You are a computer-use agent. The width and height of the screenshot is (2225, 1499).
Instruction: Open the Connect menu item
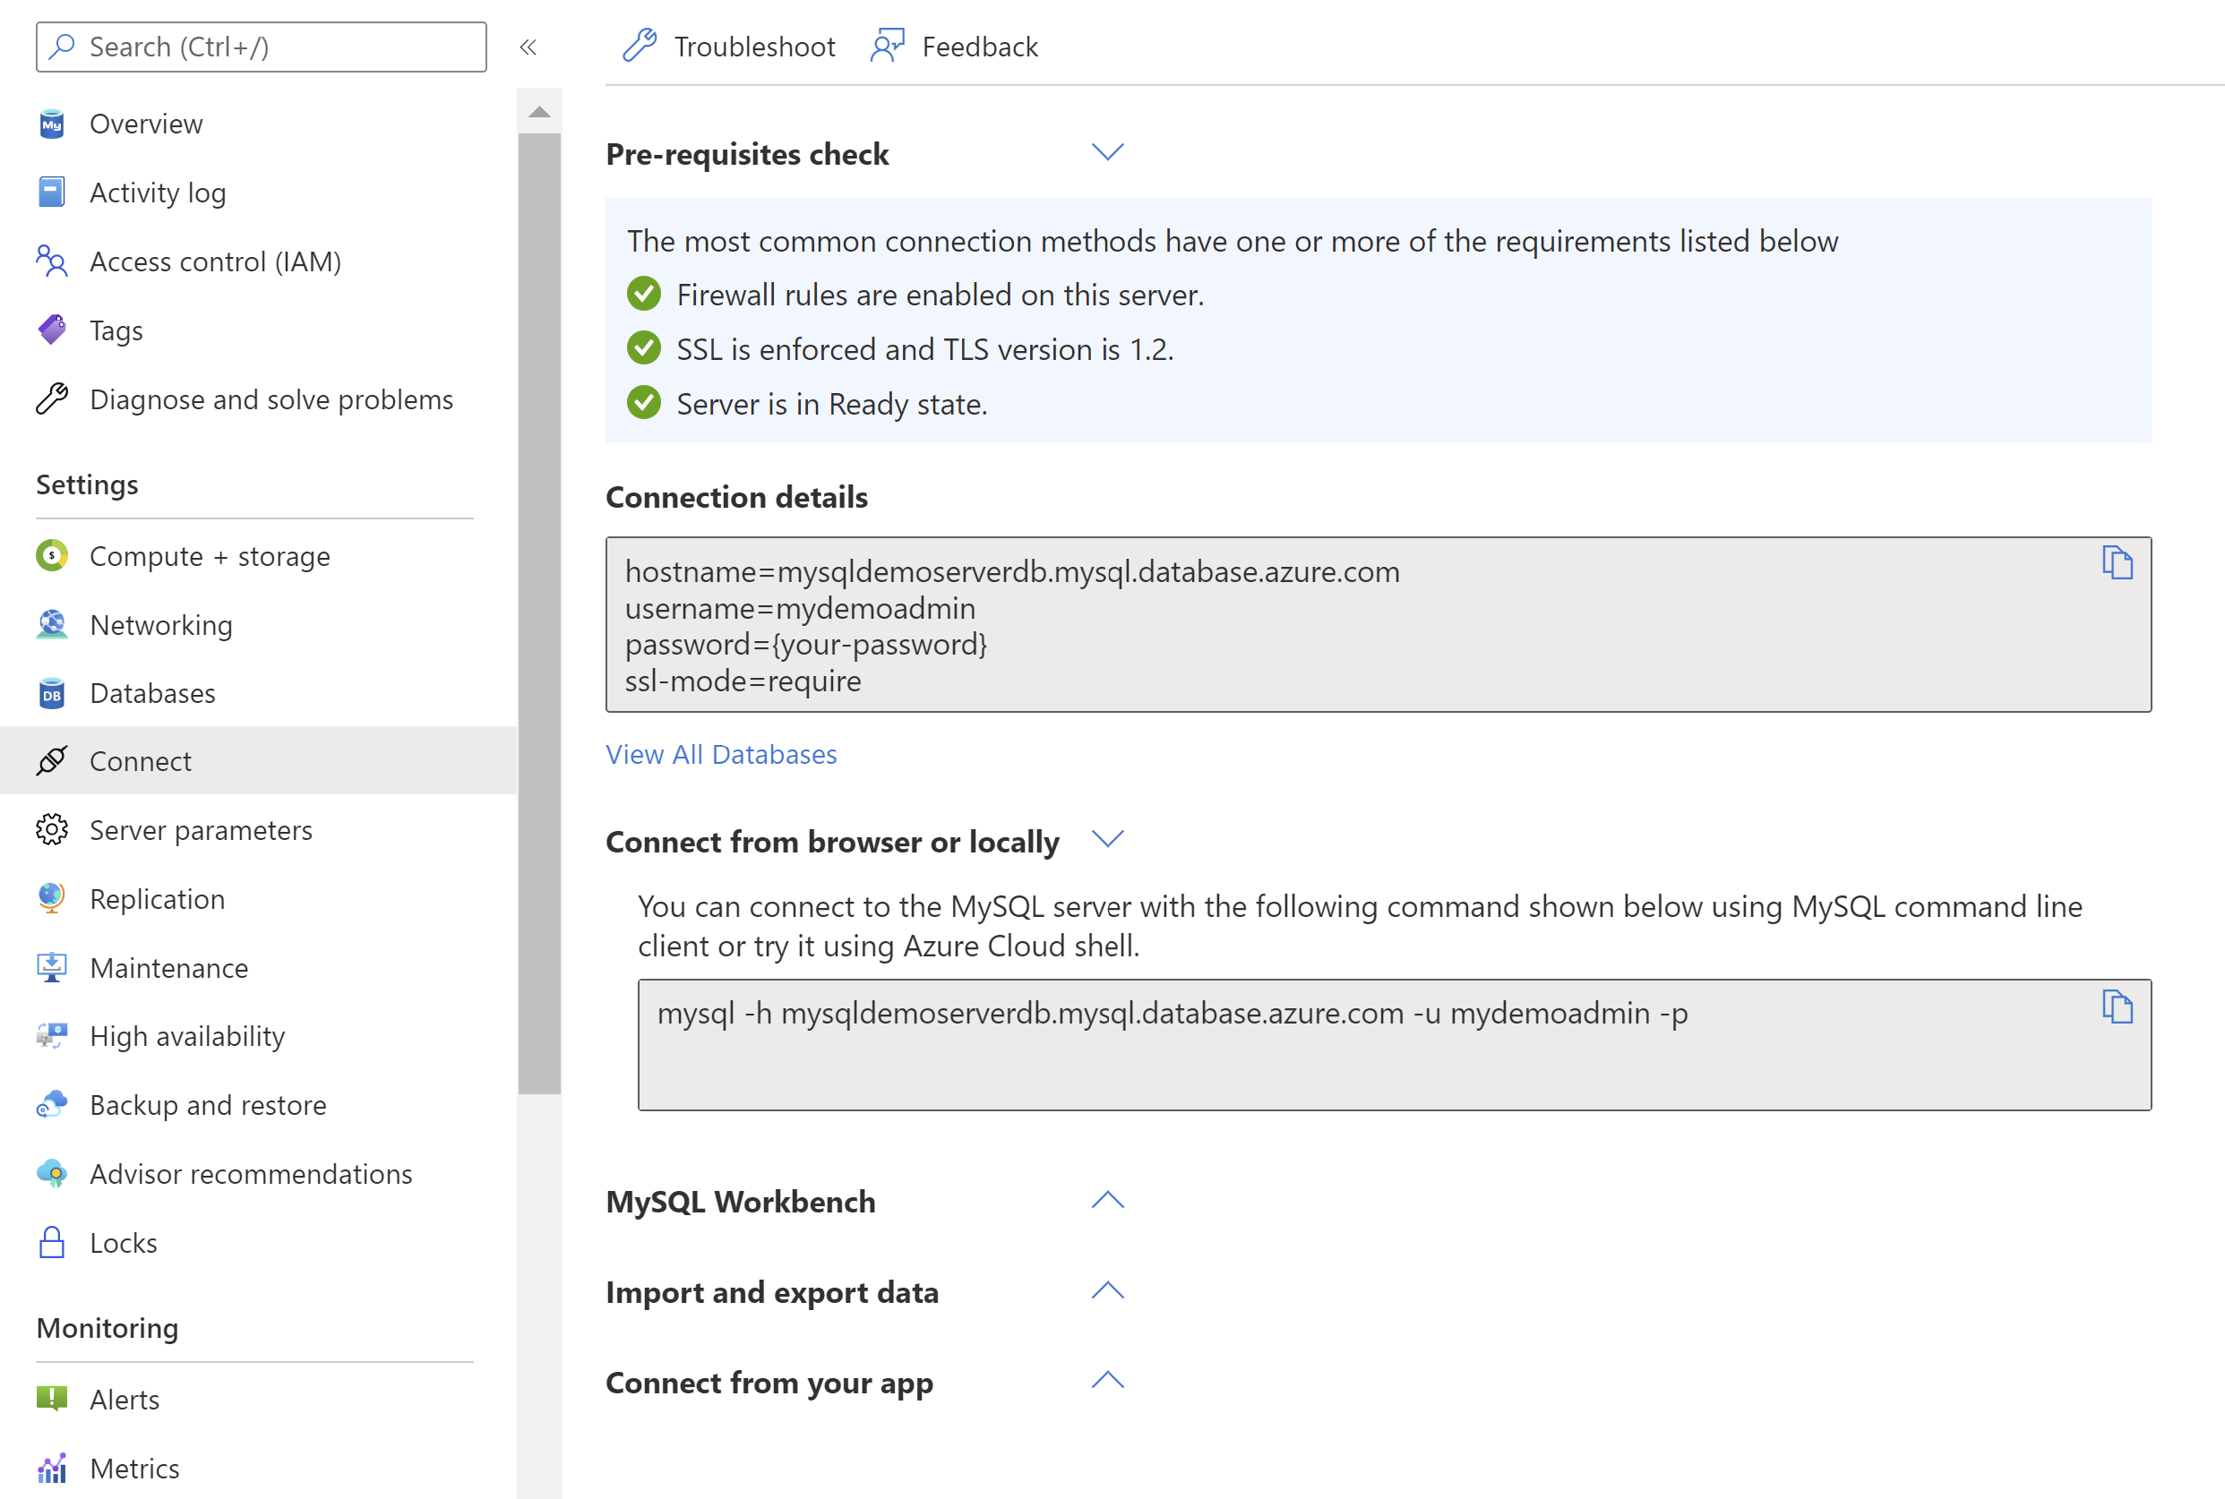141,759
